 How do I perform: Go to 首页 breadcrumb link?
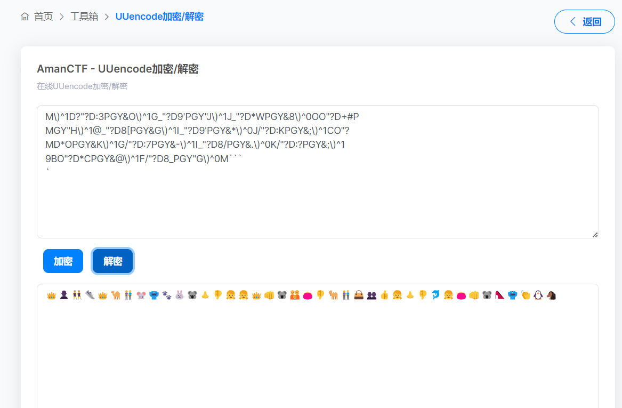tap(43, 17)
